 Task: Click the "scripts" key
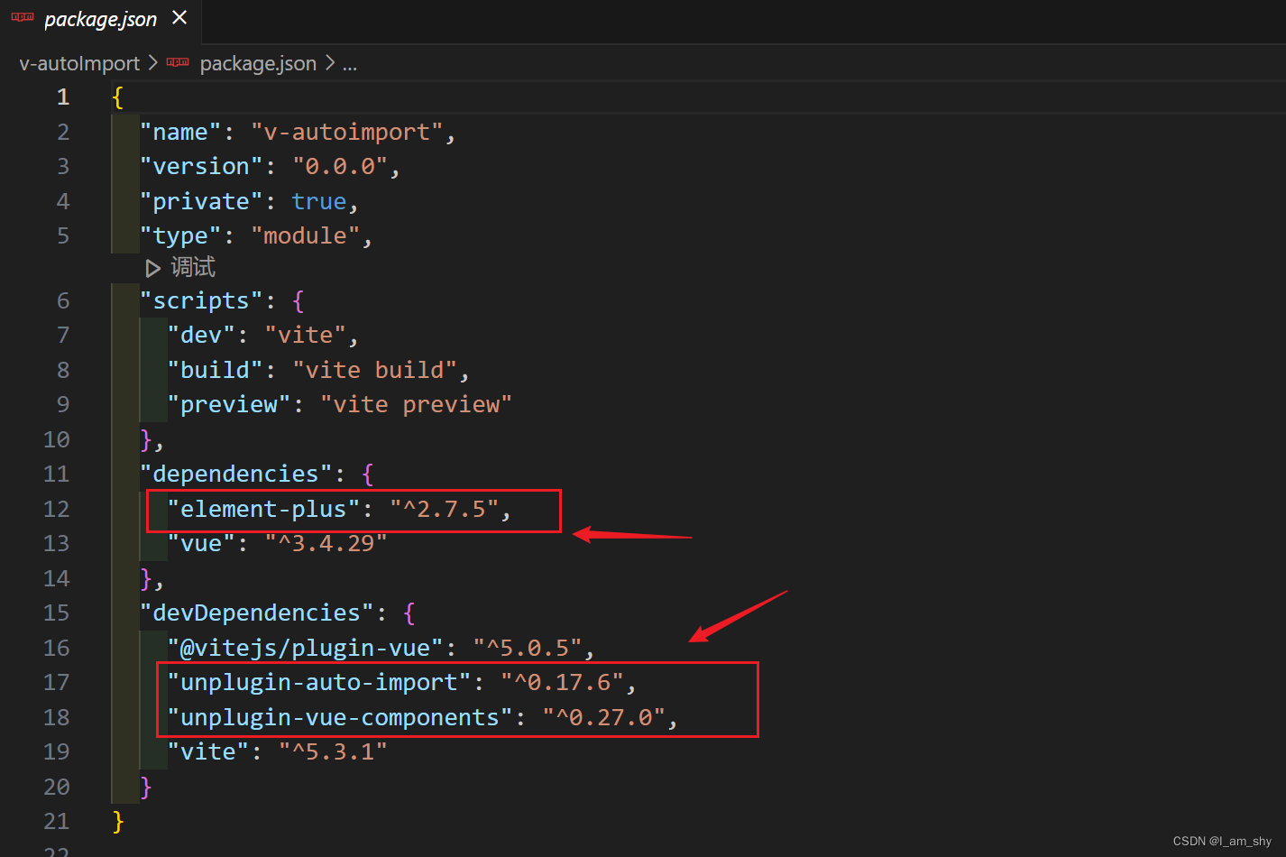click(201, 300)
